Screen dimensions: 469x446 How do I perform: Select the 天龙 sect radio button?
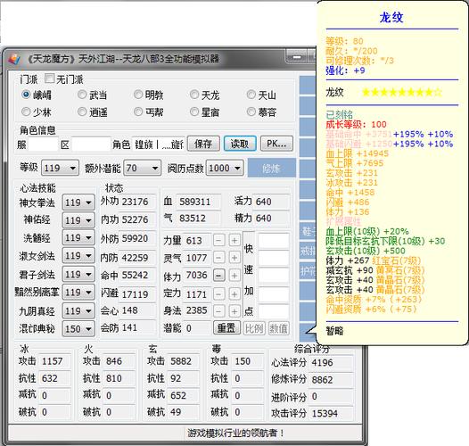(194, 95)
